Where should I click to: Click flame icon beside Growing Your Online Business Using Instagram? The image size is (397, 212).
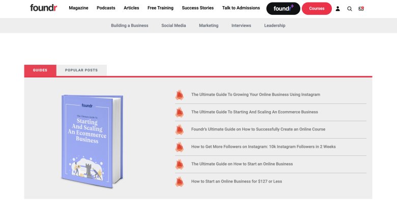point(180,95)
